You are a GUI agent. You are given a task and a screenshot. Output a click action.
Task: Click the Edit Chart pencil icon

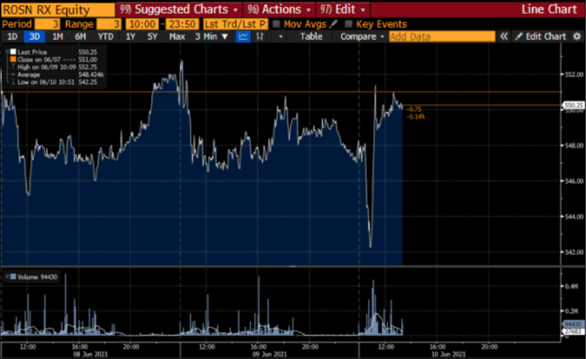(519, 36)
